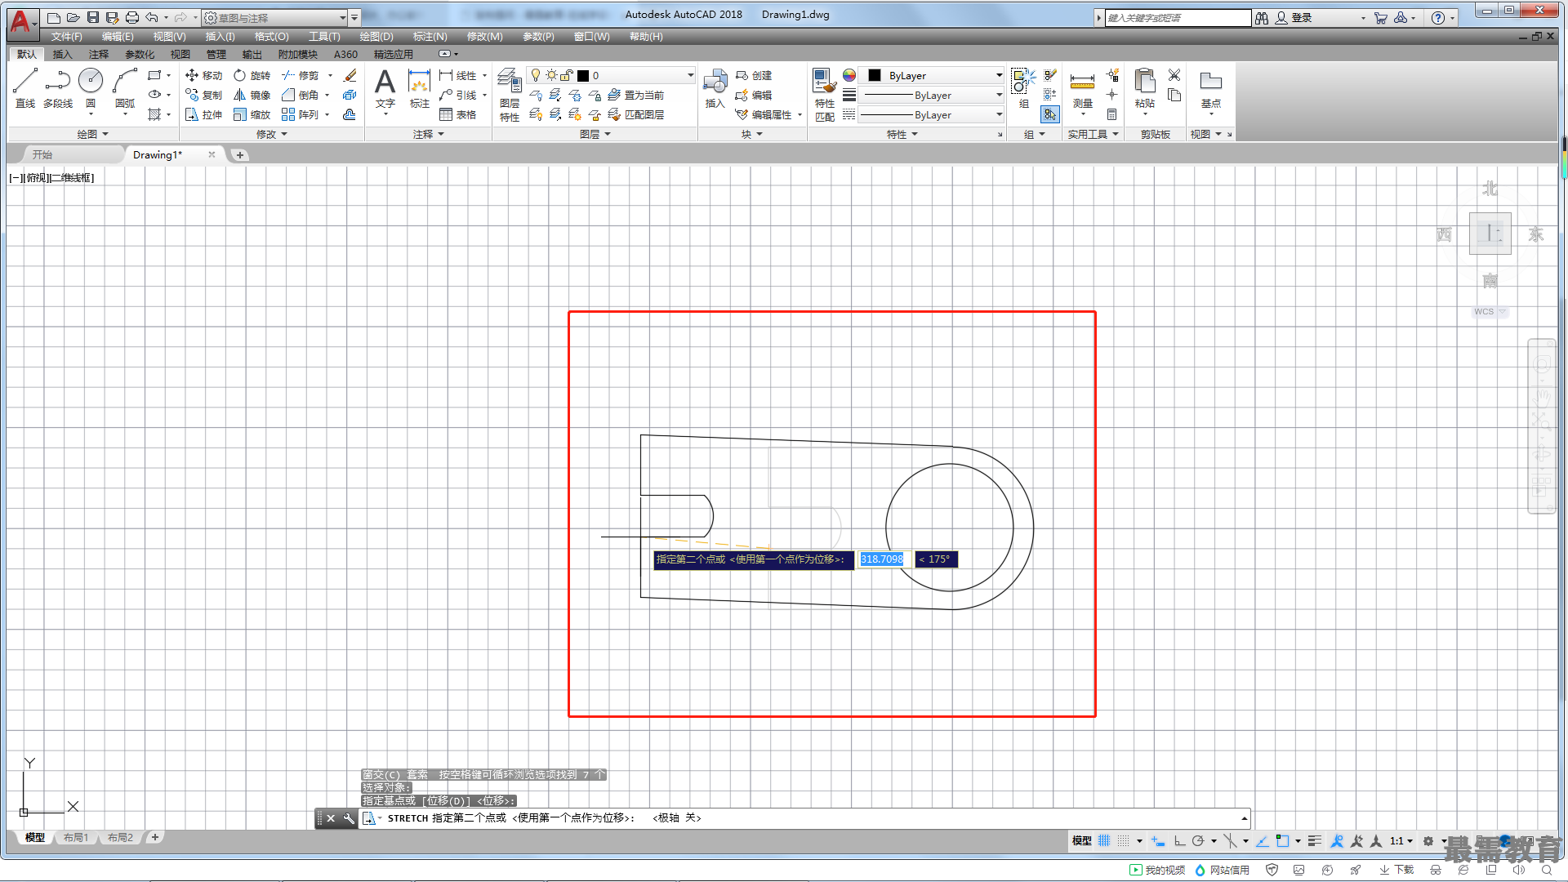1568x882 pixels.
Task: Click the object color wheel swatch
Action: click(849, 75)
